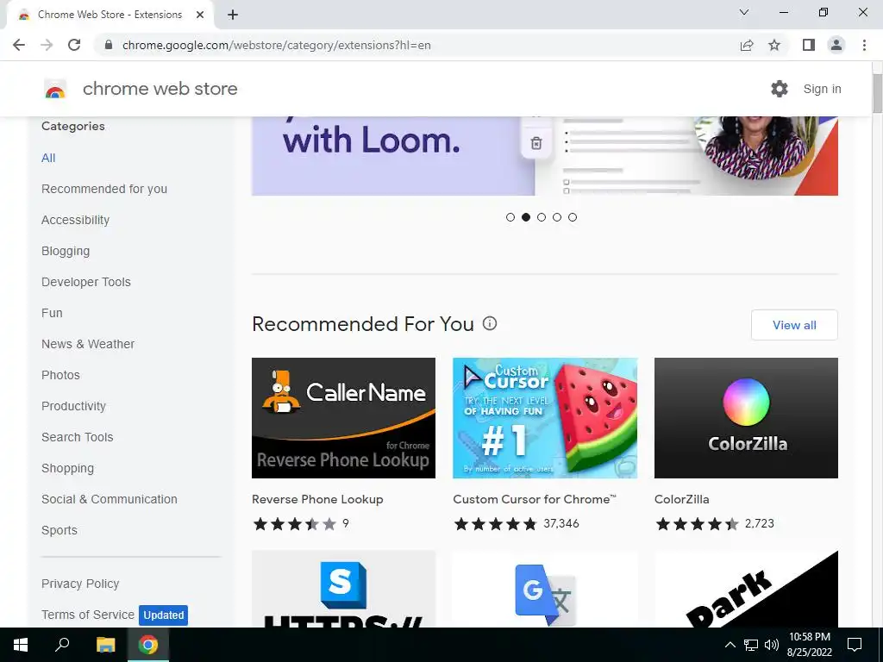The height and width of the screenshot is (662, 883).
Task: Select the first carousel dot
Action: (x=510, y=217)
